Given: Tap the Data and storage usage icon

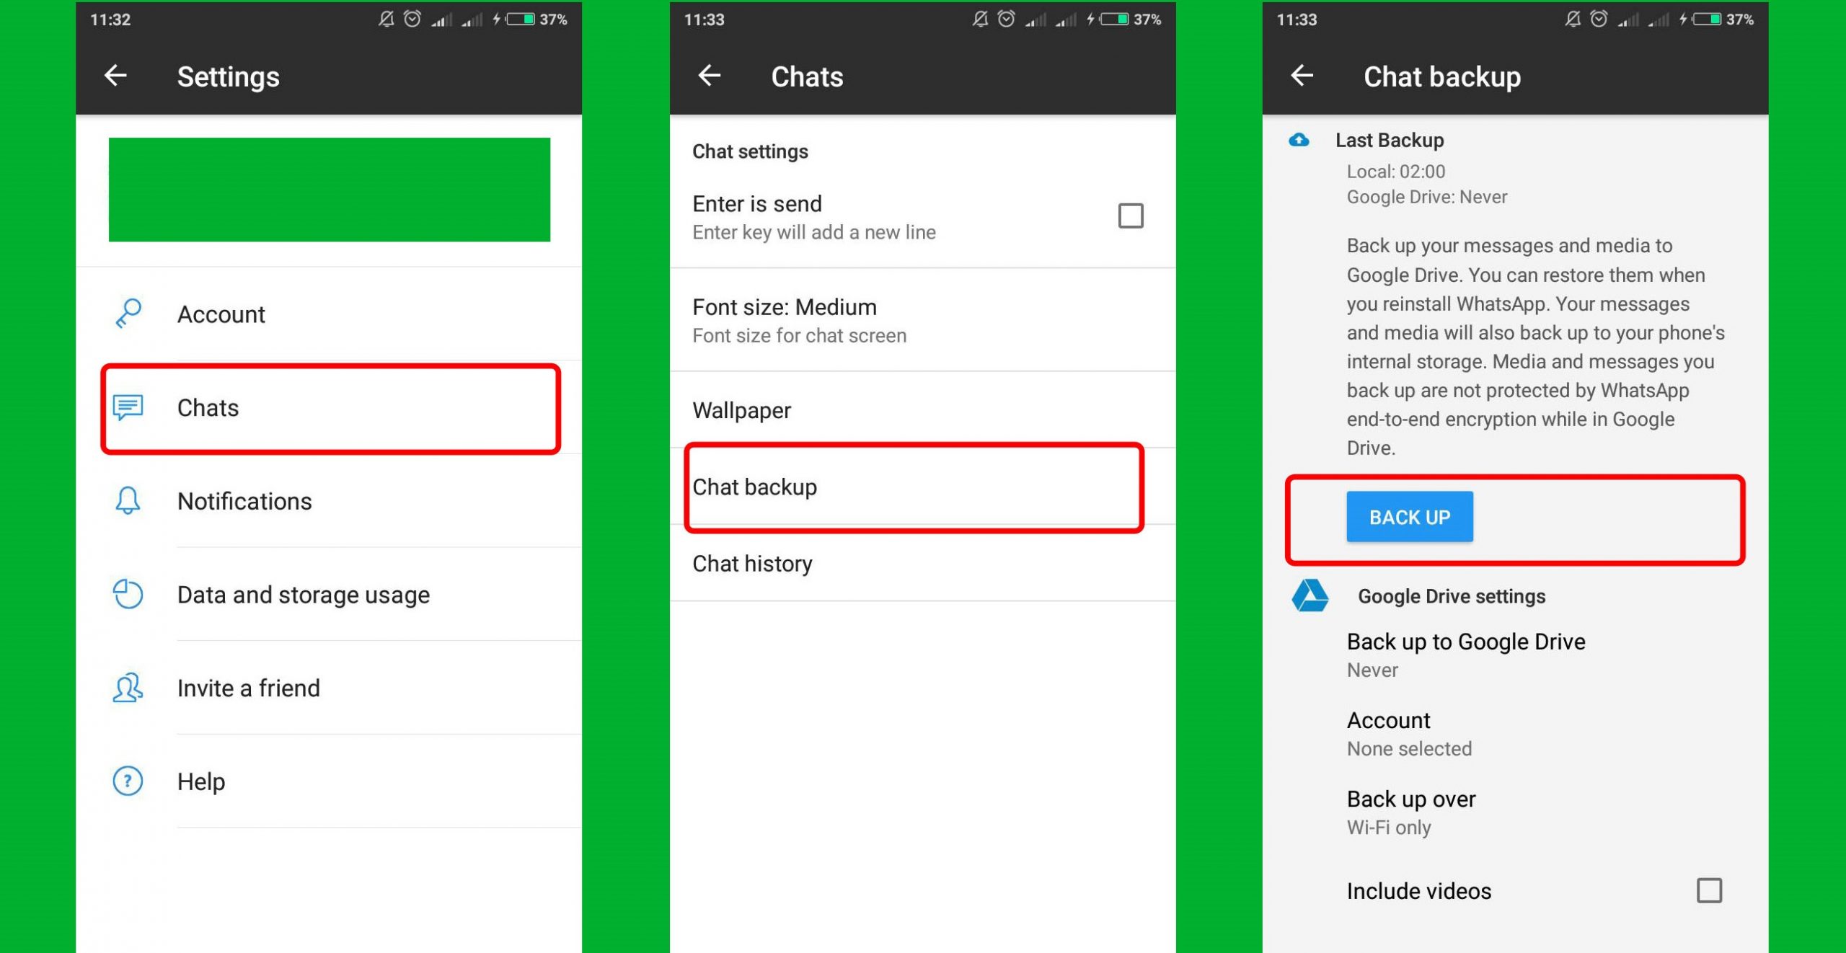Looking at the screenshot, I should pos(128,594).
